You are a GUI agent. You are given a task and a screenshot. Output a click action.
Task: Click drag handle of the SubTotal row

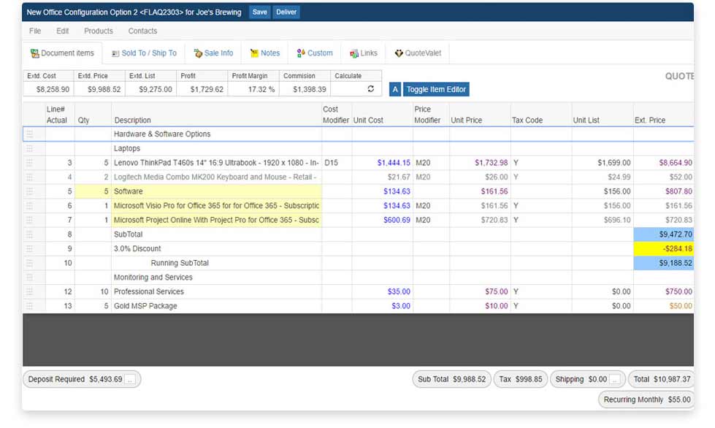(30, 234)
